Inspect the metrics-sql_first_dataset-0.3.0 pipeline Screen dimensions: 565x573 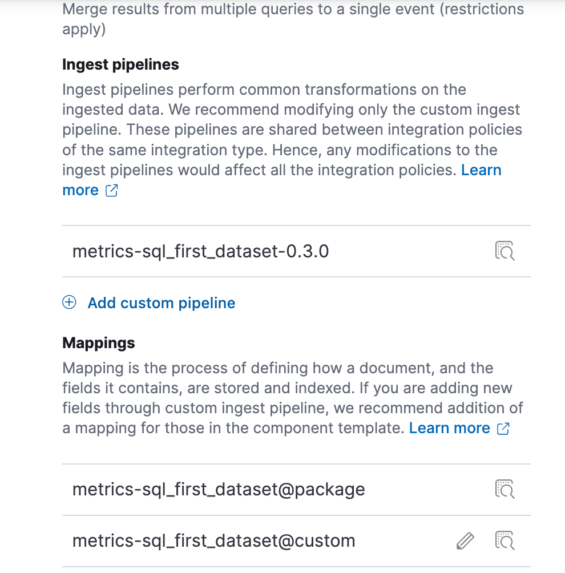505,251
